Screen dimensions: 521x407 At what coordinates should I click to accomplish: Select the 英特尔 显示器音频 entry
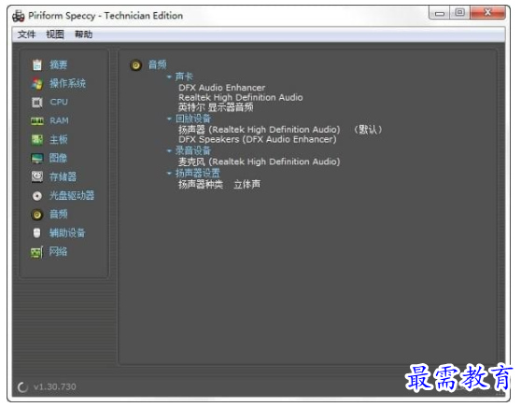[x=216, y=107]
